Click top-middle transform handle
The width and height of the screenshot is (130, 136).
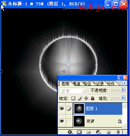(64, 9)
